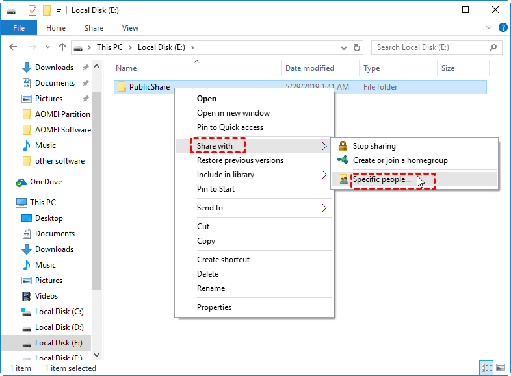Switch to Large icons view icon
Screen dimensions: 511x376
click(x=500, y=368)
